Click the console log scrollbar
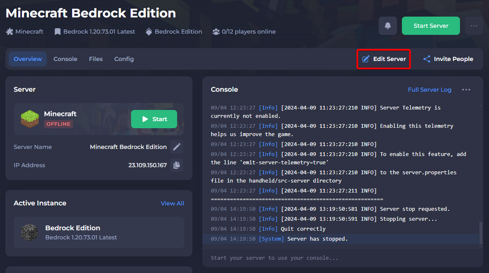This screenshot has height=273, width=489. click(481, 233)
